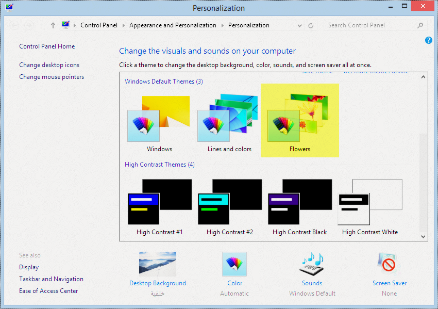
Task: Open the address bar history dropdown arrow
Action: (x=299, y=25)
